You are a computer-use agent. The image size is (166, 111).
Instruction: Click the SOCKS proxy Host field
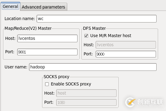click(86, 93)
